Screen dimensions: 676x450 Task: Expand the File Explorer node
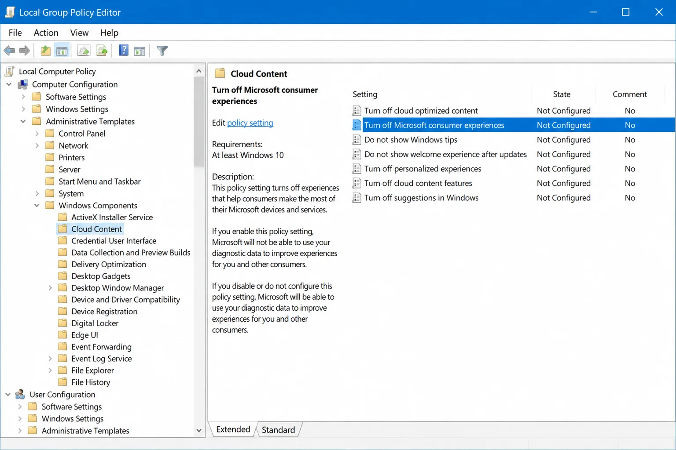pyautogui.click(x=50, y=370)
